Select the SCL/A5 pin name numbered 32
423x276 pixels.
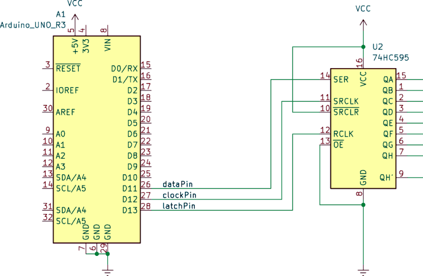point(71,221)
